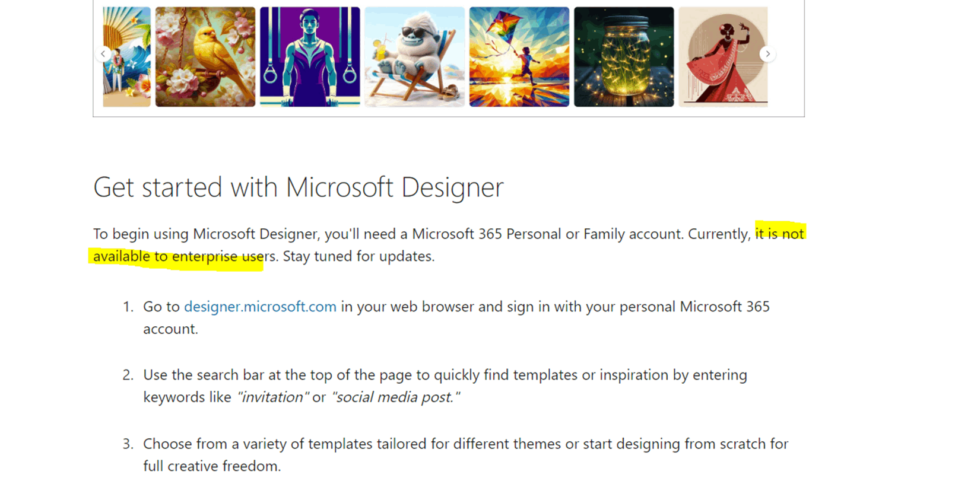
Task: Click list number 1 marker
Action: pos(128,307)
